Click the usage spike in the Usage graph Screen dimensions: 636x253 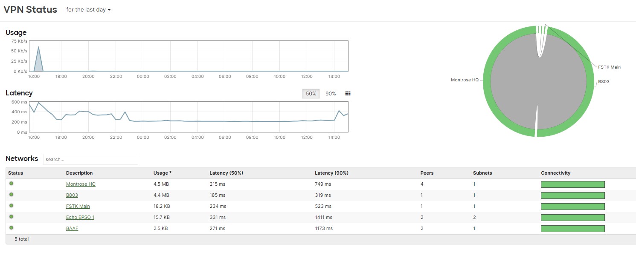click(38, 55)
